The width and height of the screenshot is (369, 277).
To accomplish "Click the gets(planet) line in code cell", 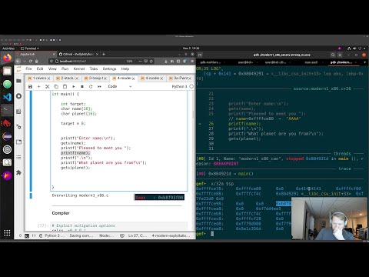I will tap(75, 168).
